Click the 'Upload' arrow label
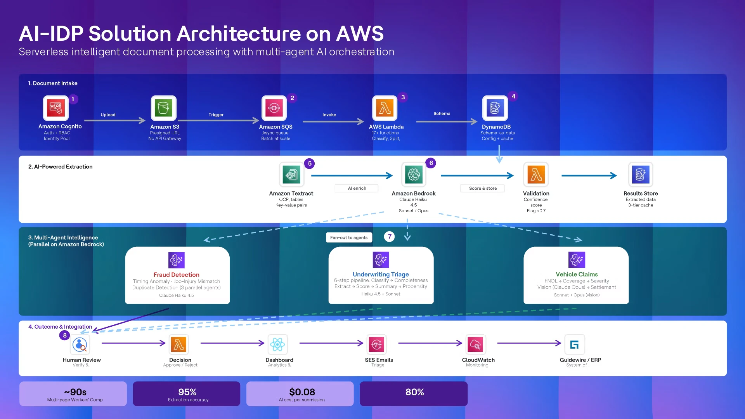The height and width of the screenshot is (419, 745). (x=108, y=115)
